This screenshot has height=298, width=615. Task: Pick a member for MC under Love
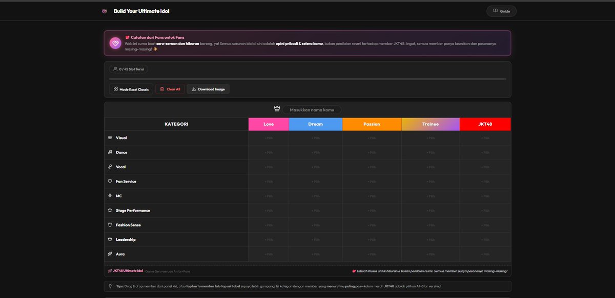pos(269,196)
